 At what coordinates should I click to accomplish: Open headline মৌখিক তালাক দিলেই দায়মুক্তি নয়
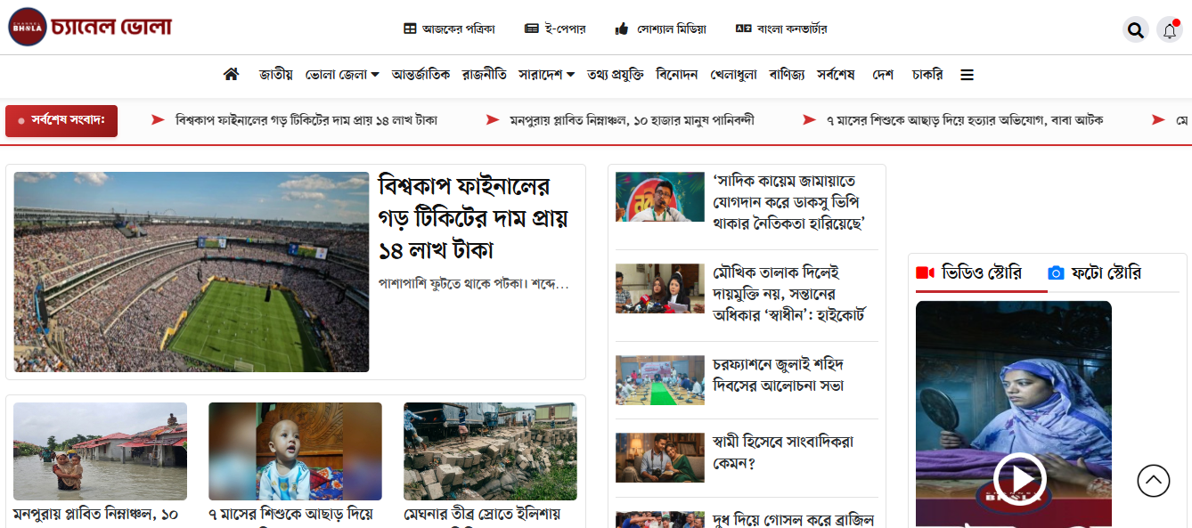(789, 294)
